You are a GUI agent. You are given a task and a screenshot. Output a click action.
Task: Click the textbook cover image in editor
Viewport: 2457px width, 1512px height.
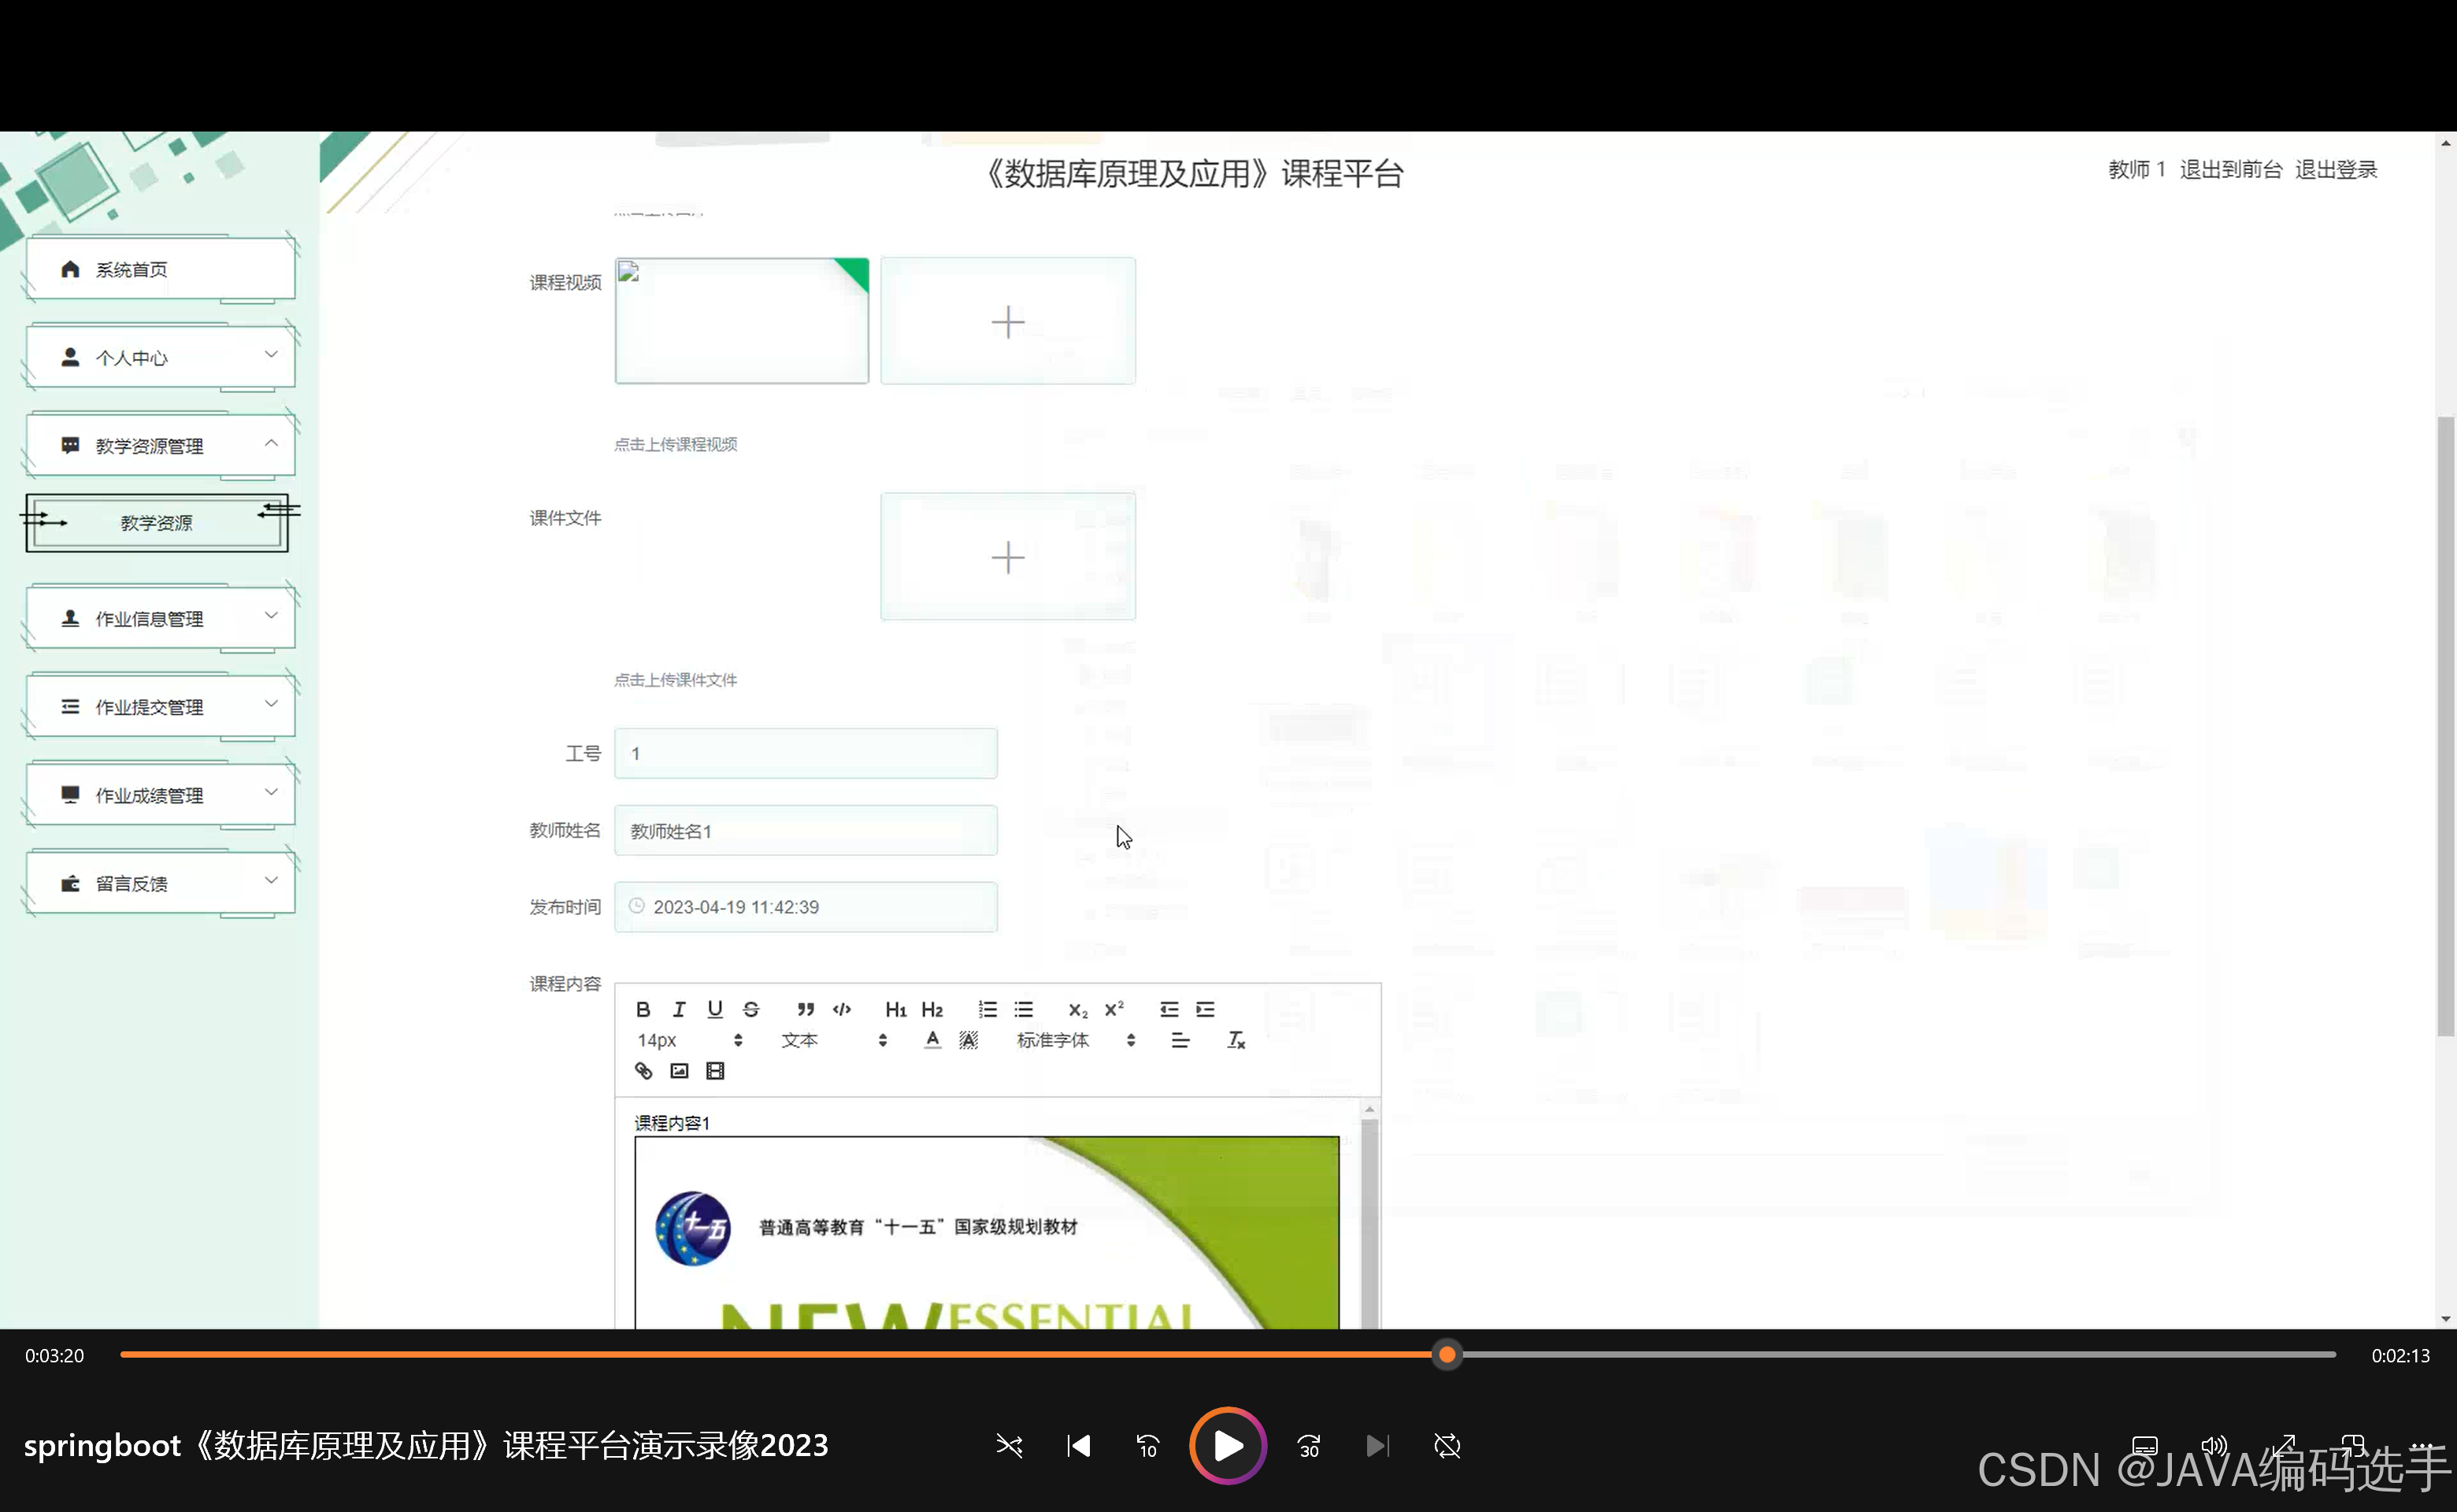[x=986, y=1232]
